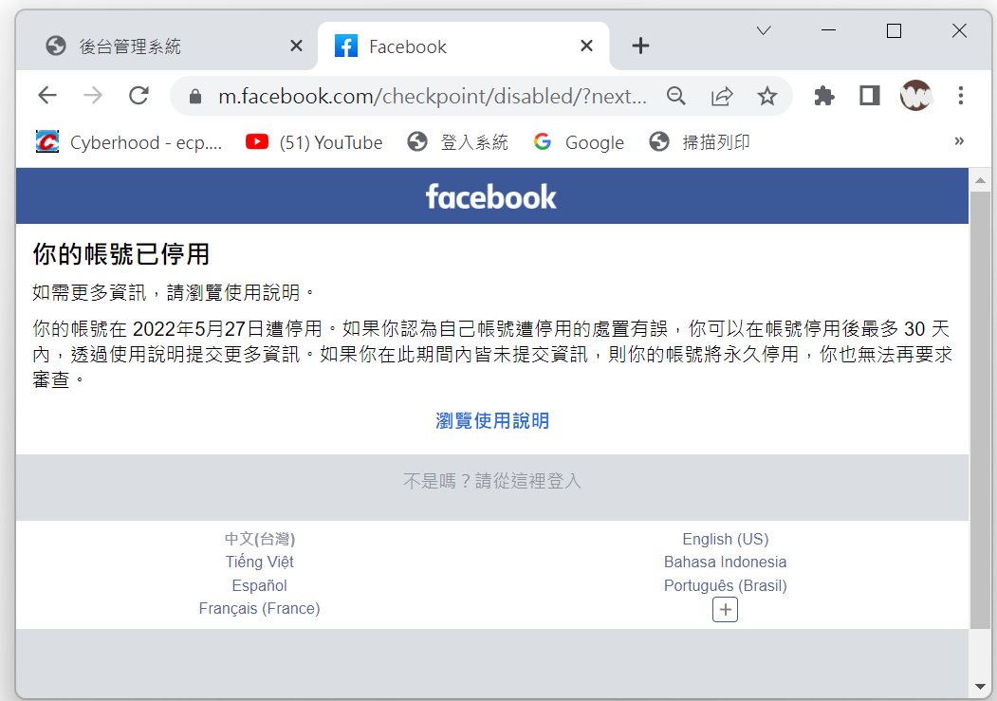Screen dimensions: 997x701
Task: Open the 登入系統 bookmark
Action: (458, 141)
